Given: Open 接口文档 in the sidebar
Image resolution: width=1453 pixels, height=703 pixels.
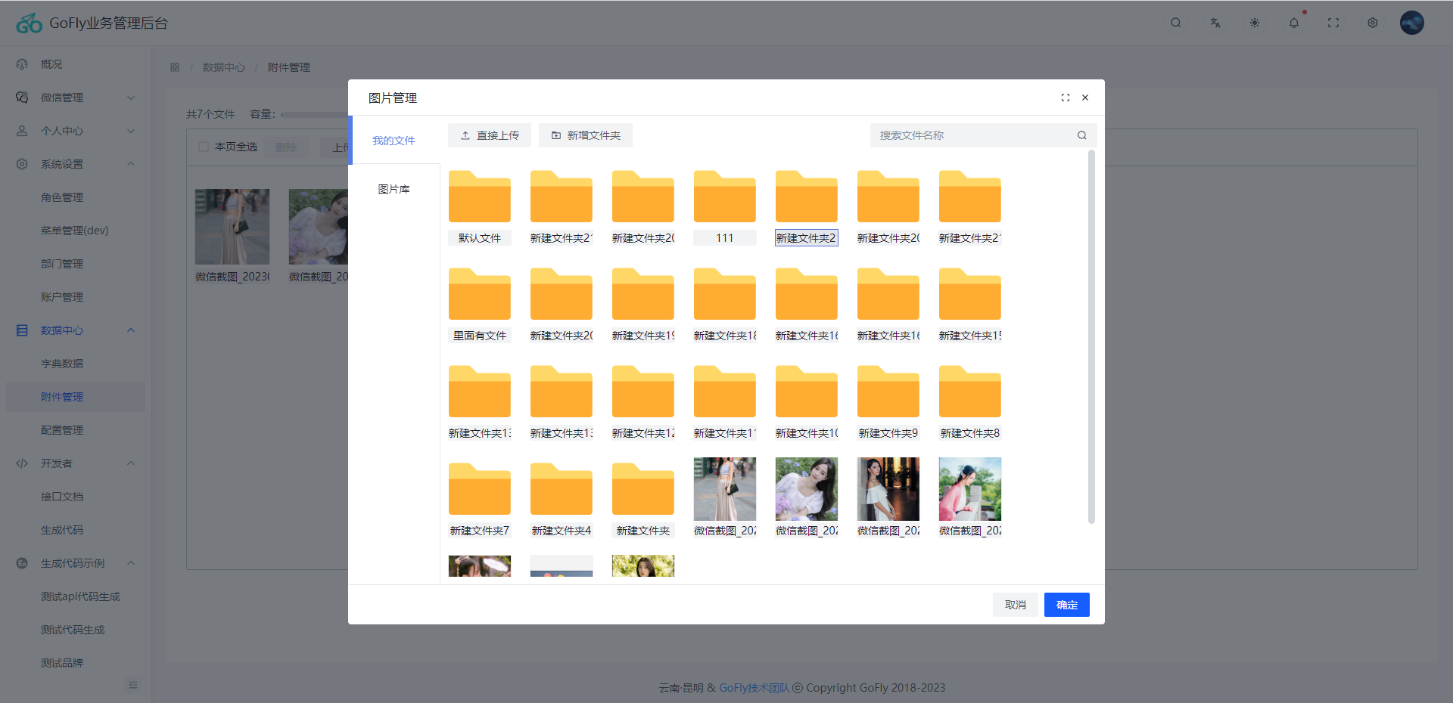Looking at the screenshot, I should (76, 497).
